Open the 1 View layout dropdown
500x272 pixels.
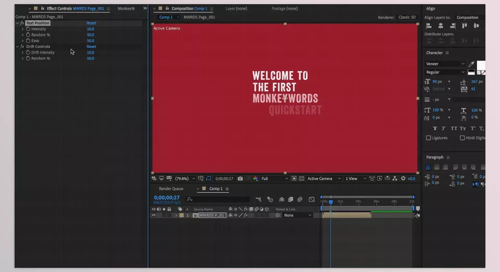356,179
